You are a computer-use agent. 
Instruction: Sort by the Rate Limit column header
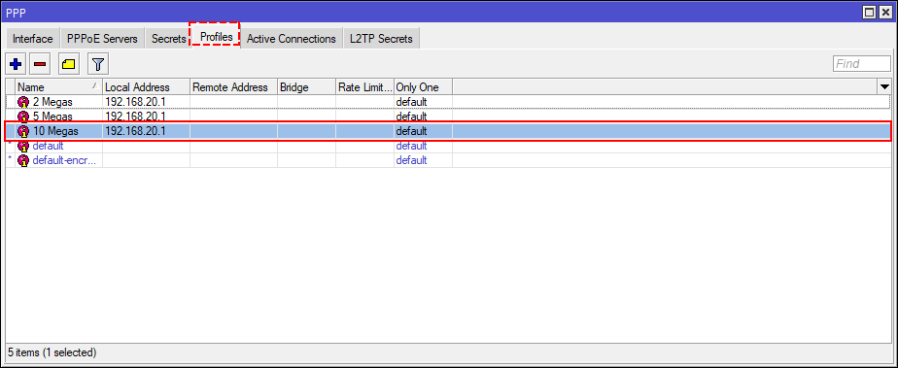pos(364,87)
